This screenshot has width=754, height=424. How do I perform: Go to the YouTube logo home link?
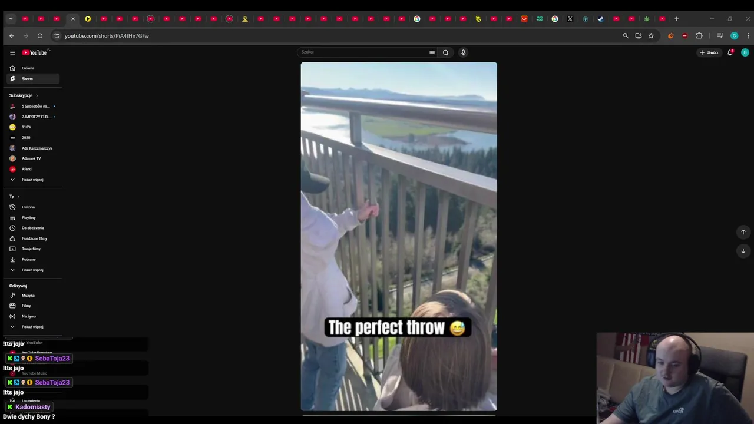[34, 52]
